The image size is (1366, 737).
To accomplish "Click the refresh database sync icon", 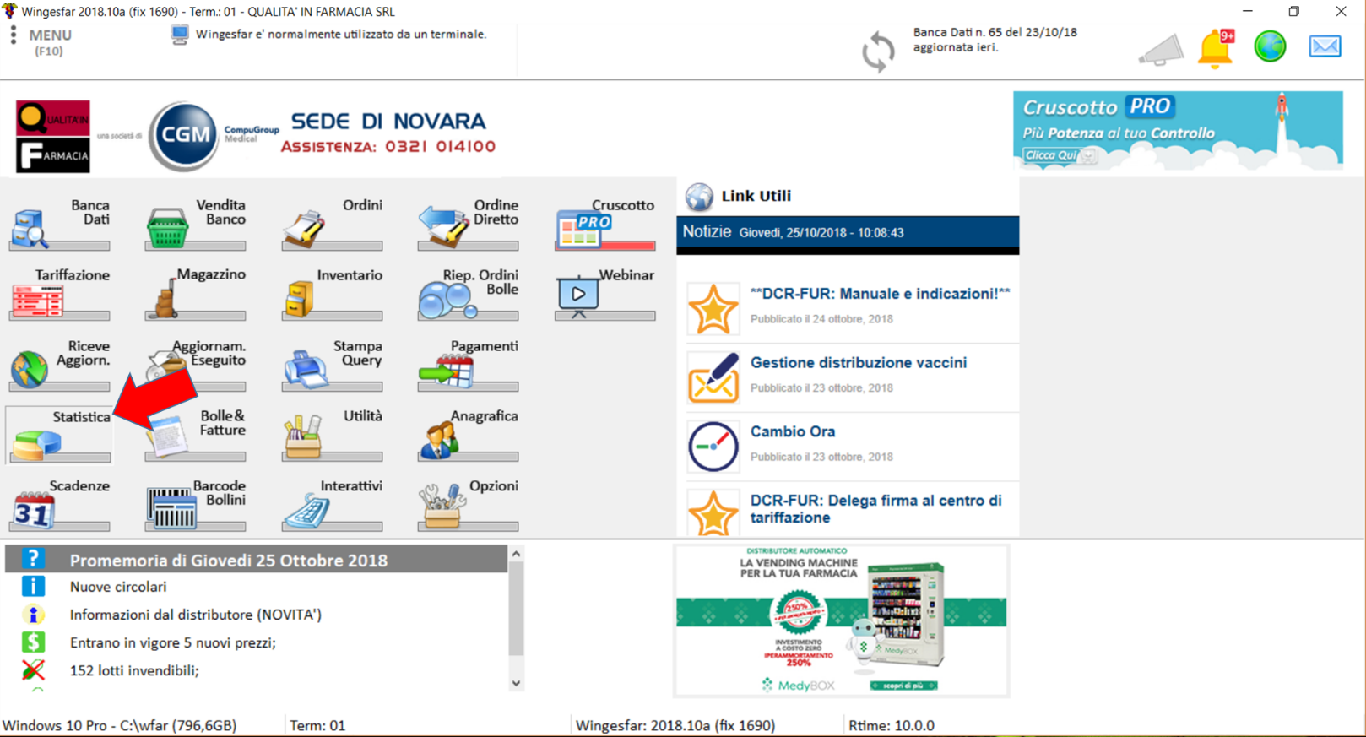I will (878, 51).
